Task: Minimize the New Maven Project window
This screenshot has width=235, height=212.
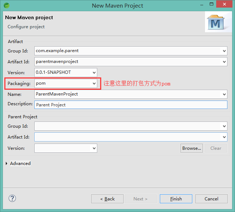Action: (202, 5)
